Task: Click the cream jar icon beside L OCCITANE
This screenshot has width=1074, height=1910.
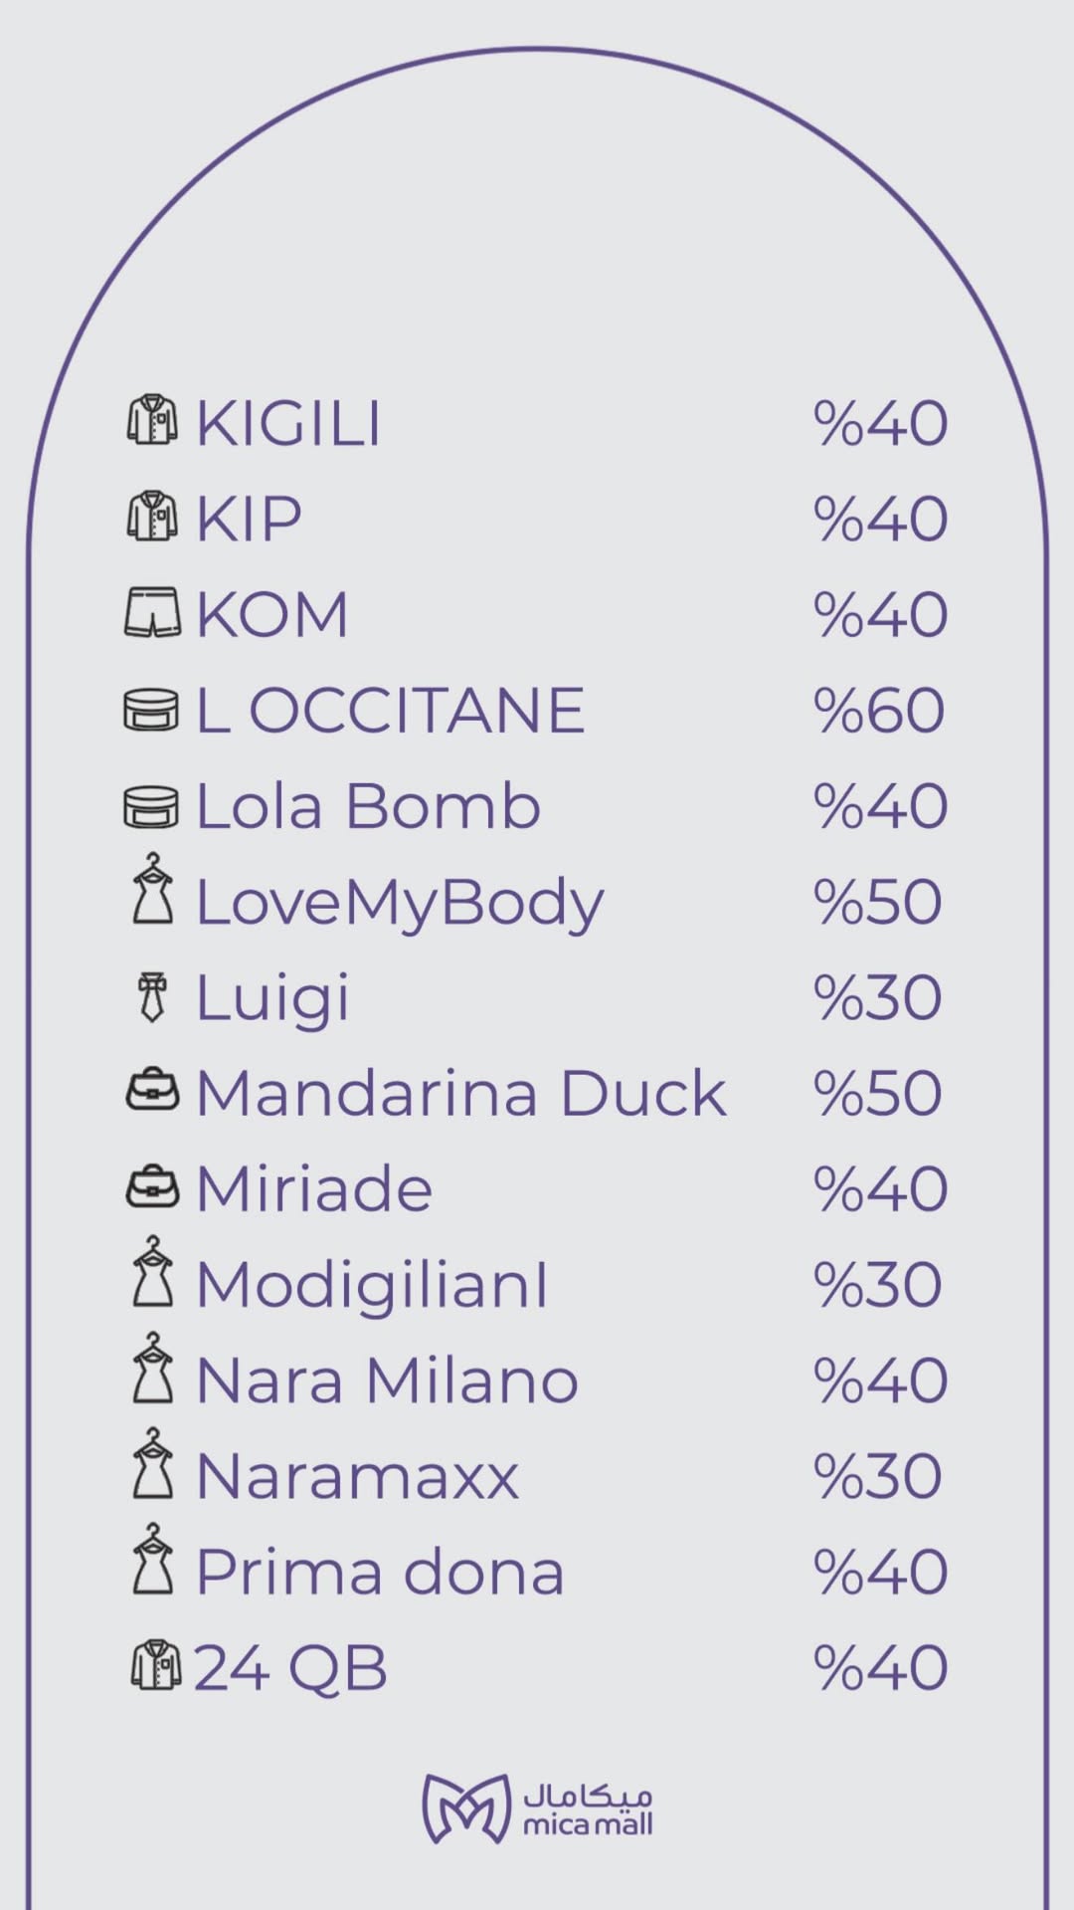Action: click(151, 710)
